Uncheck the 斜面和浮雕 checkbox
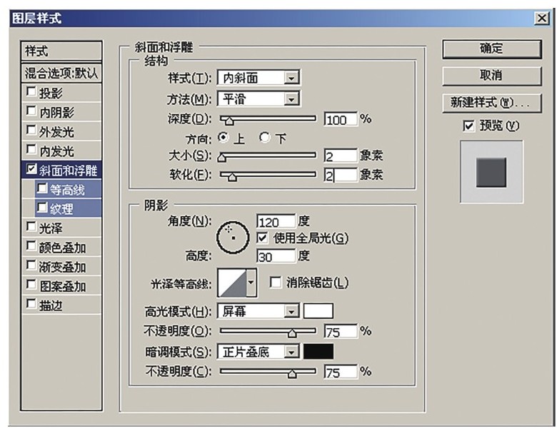Screen dimensions: 557x428 (31, 169)
